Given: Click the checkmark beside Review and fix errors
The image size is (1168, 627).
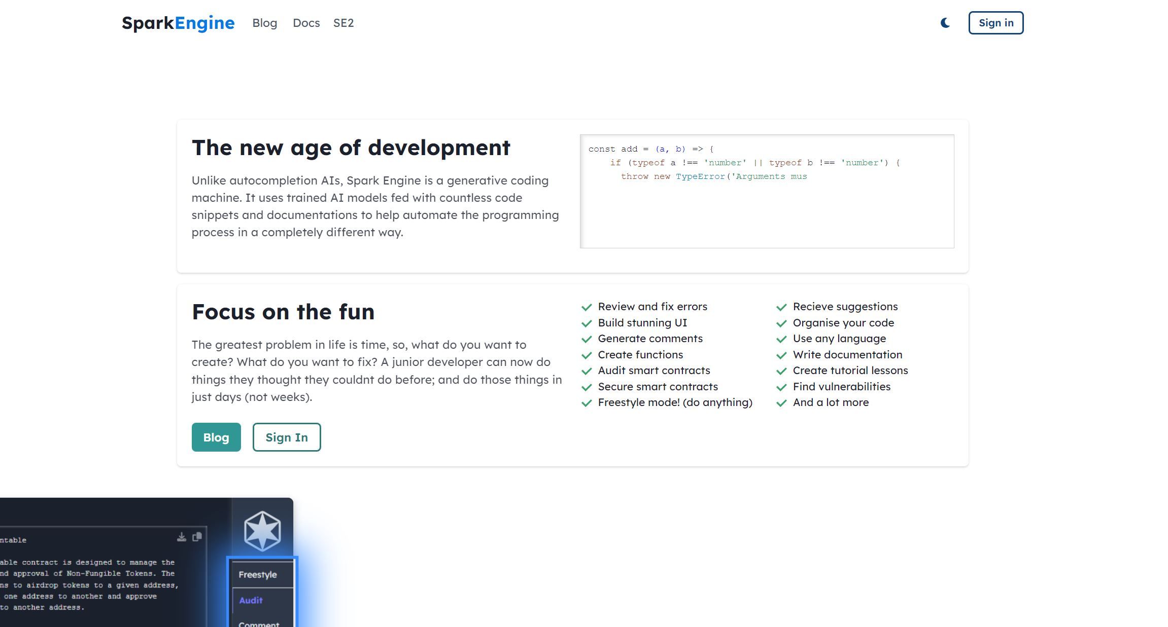Looking at the screenshot, I should (x=587, y=307).
